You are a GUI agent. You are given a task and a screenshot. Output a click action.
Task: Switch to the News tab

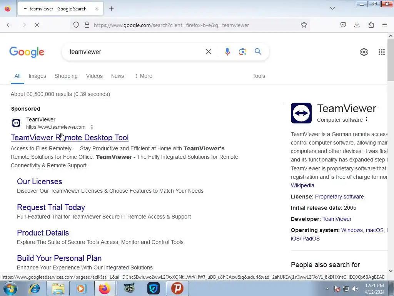117,76
